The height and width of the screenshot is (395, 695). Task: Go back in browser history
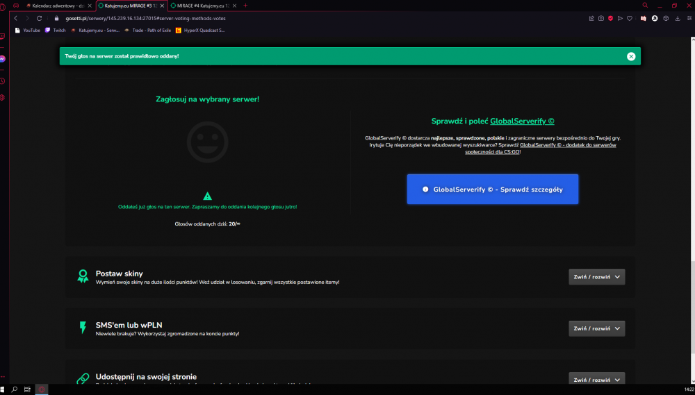(x=15, y=18)
